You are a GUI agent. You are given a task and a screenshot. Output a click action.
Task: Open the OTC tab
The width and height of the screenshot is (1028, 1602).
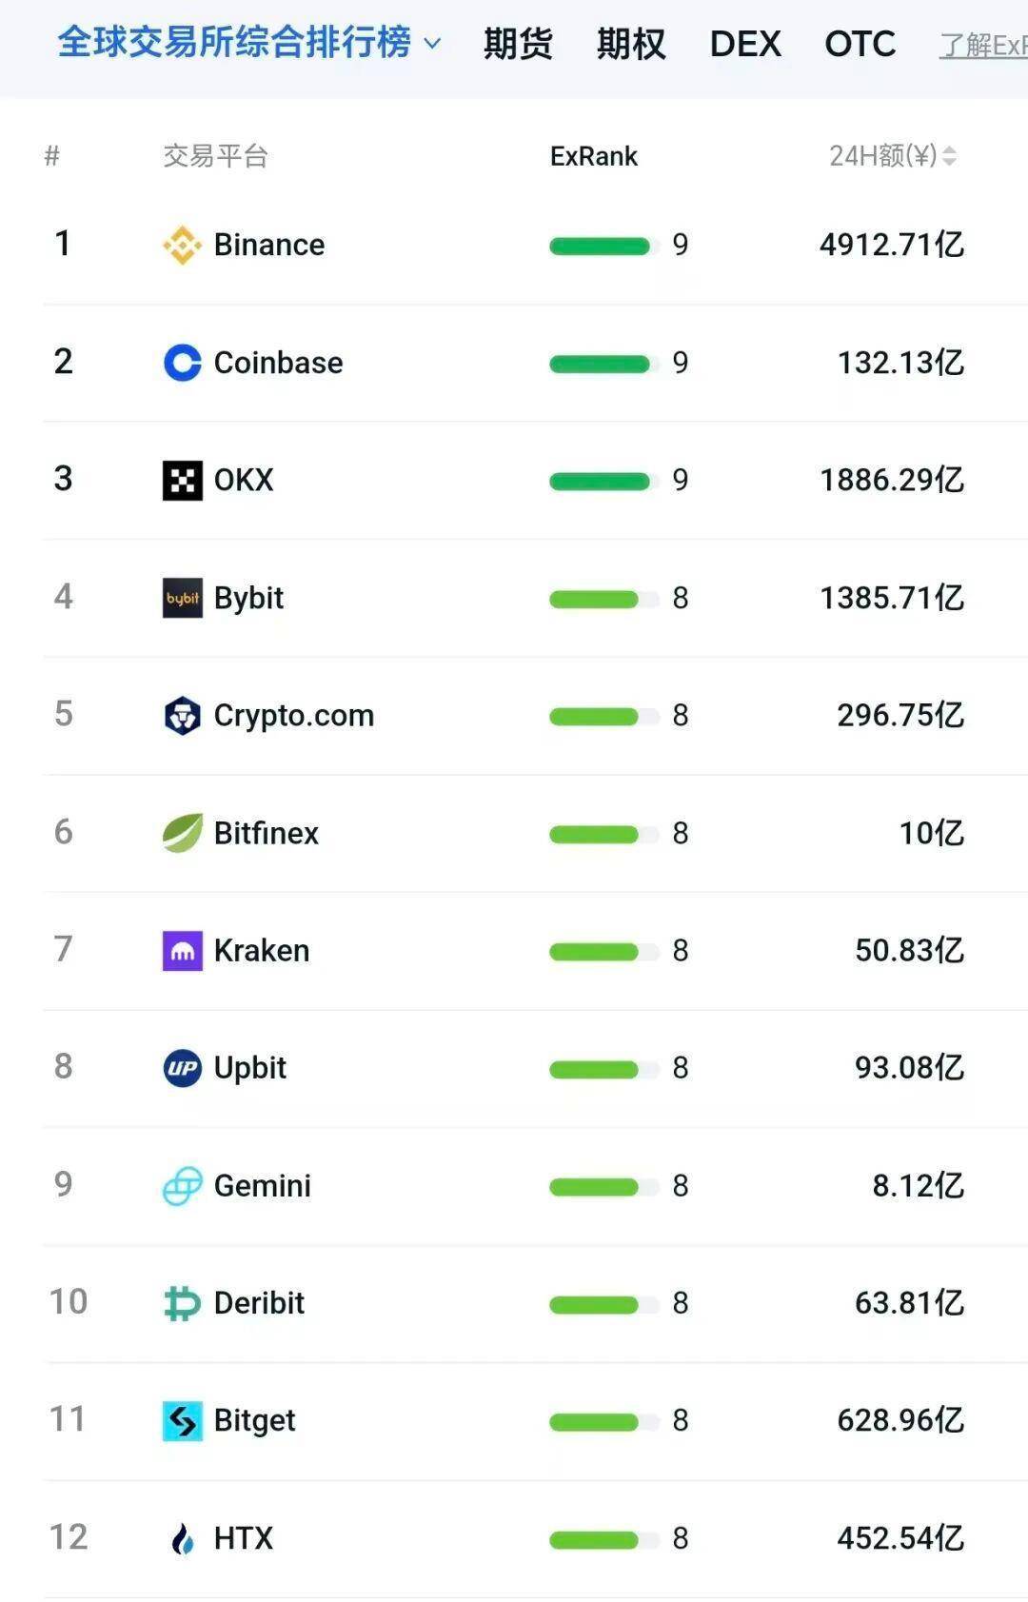coord(860,44)
